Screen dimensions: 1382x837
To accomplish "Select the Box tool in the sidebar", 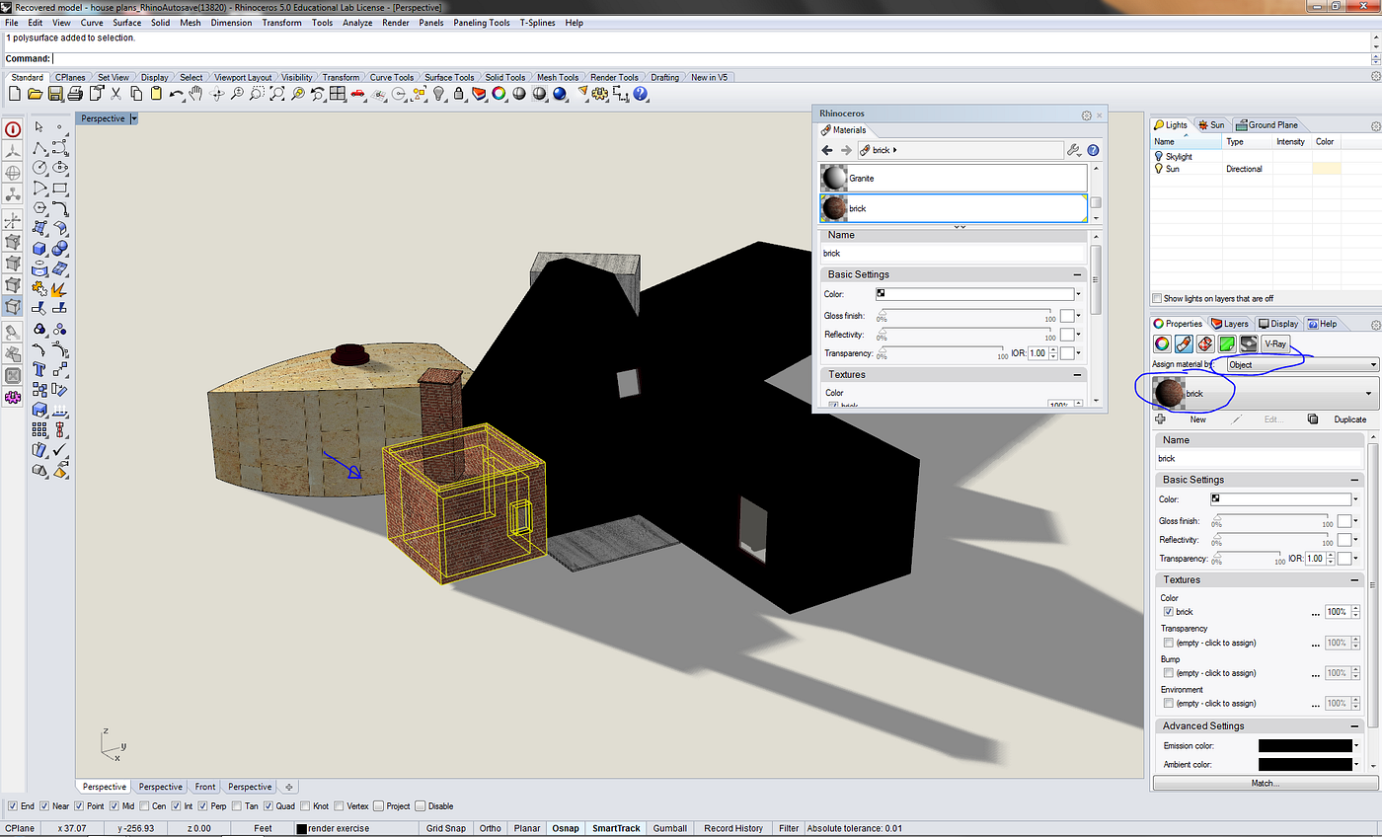I will (41, 249).
